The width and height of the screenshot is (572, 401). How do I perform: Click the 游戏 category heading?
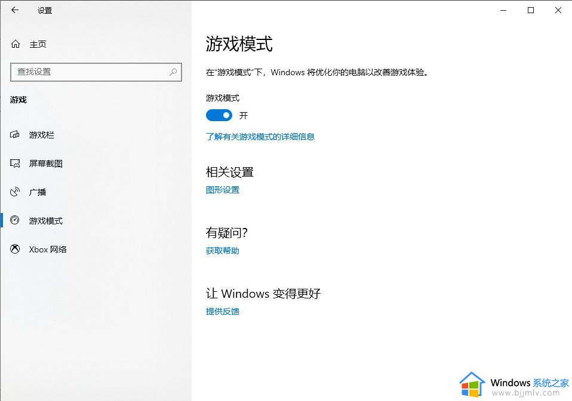coord(19,100)
